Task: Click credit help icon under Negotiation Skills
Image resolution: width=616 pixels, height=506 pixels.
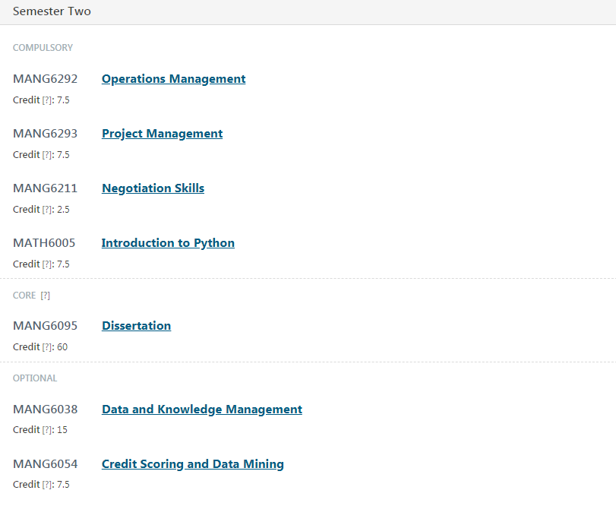Action: click(x=47, y=210)
